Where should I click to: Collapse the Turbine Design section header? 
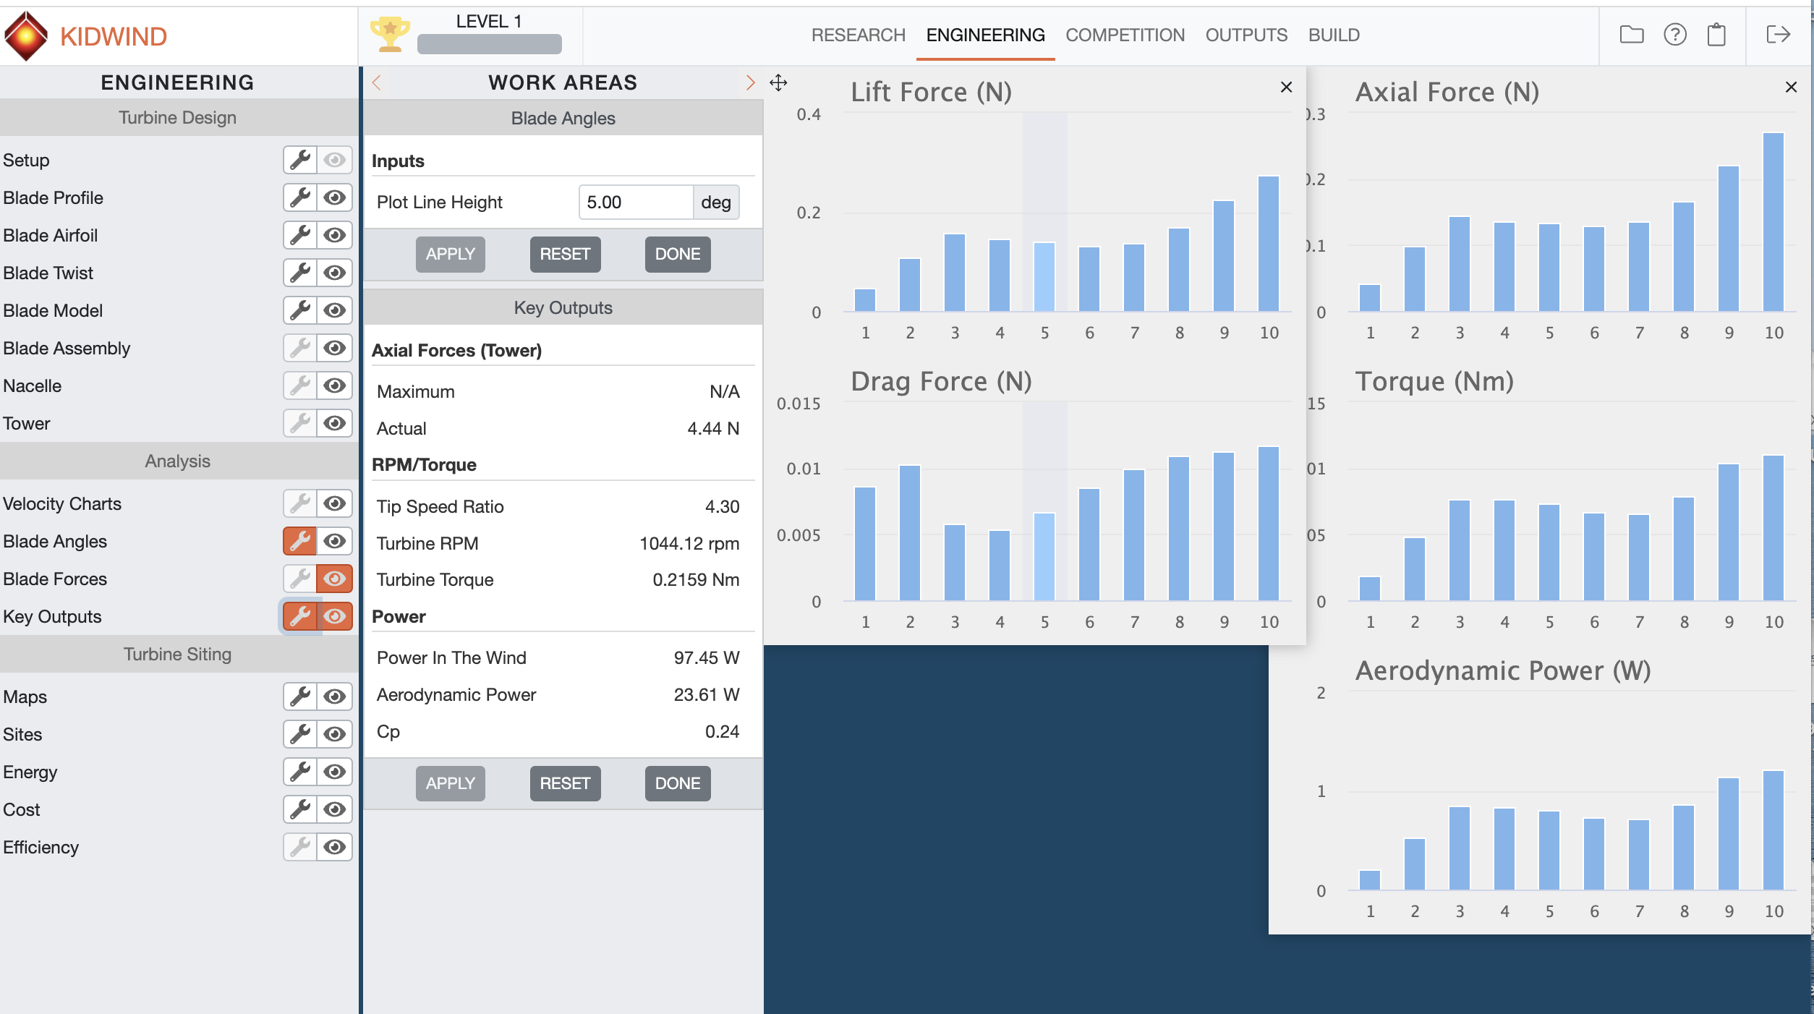click(178, 117)
